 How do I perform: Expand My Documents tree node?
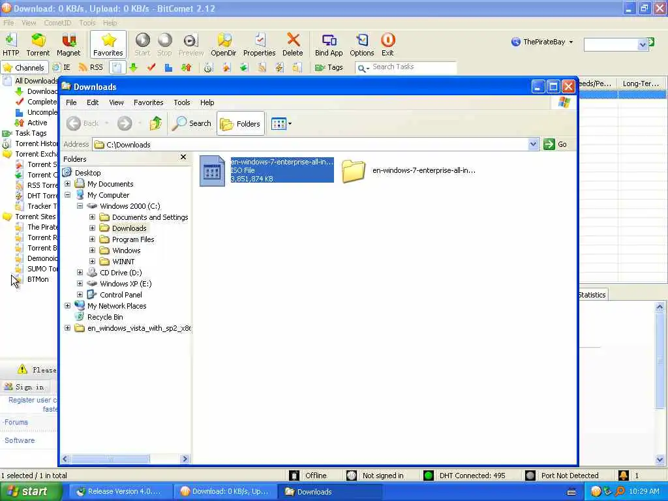tap(67, 183)
